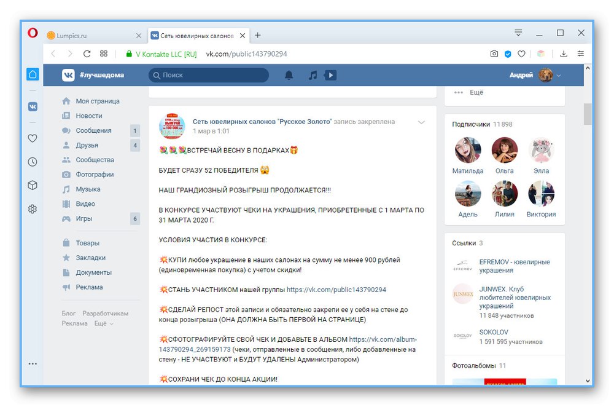Open the VK music note player

pyautogui.click(x=313, y=75)
